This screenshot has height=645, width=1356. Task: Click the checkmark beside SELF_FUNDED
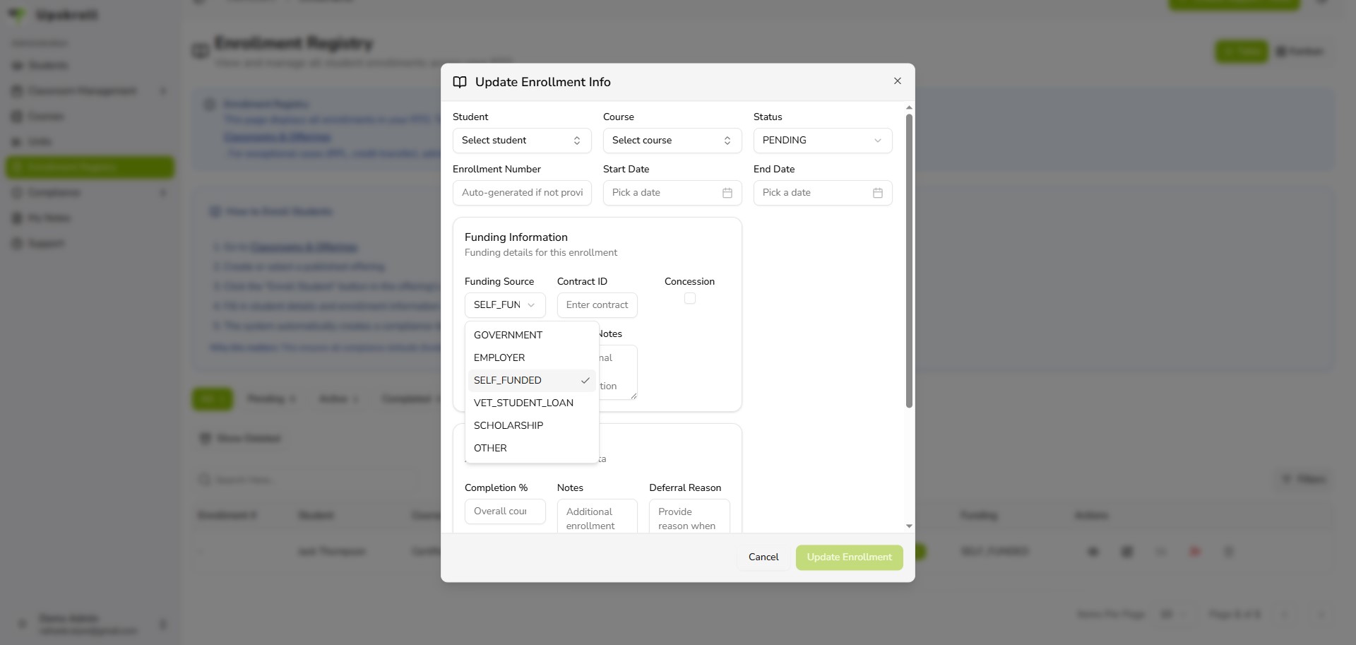click(x=585, y=381)
